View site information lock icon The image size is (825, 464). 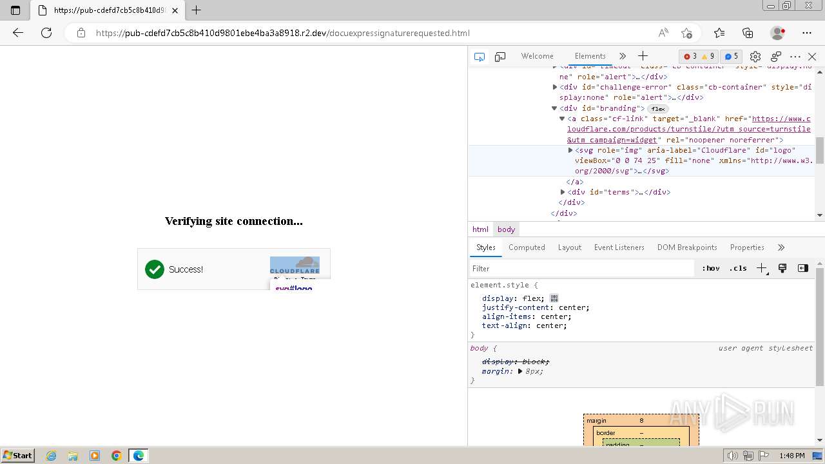click(81, 33)
